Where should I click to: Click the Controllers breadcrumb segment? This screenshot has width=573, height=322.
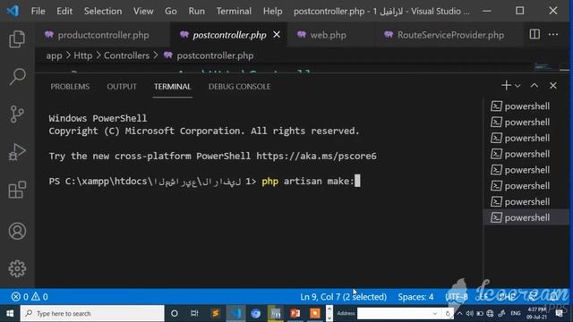pos(126,55)
